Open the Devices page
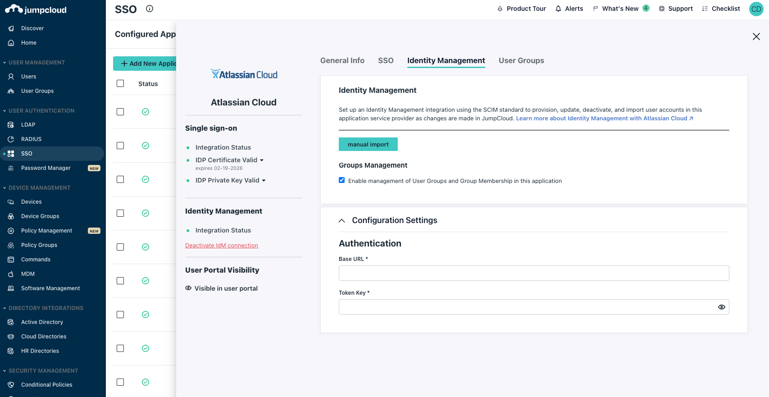769x397 pixels. coord(32,202)
